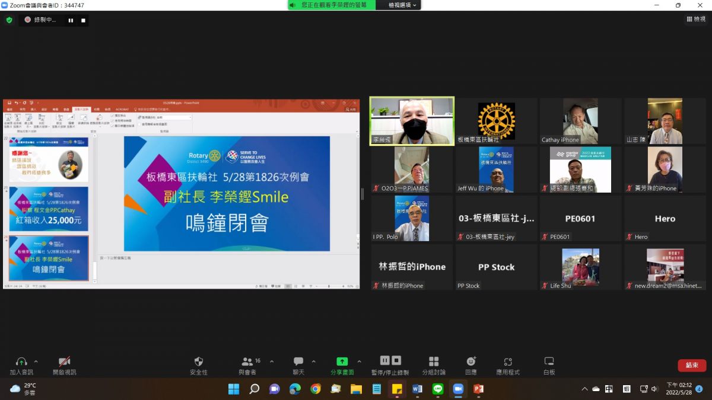Pause the recording from top-left indicator
The height and width of the screenshot is (400, 712).
(x=71, y=20)
